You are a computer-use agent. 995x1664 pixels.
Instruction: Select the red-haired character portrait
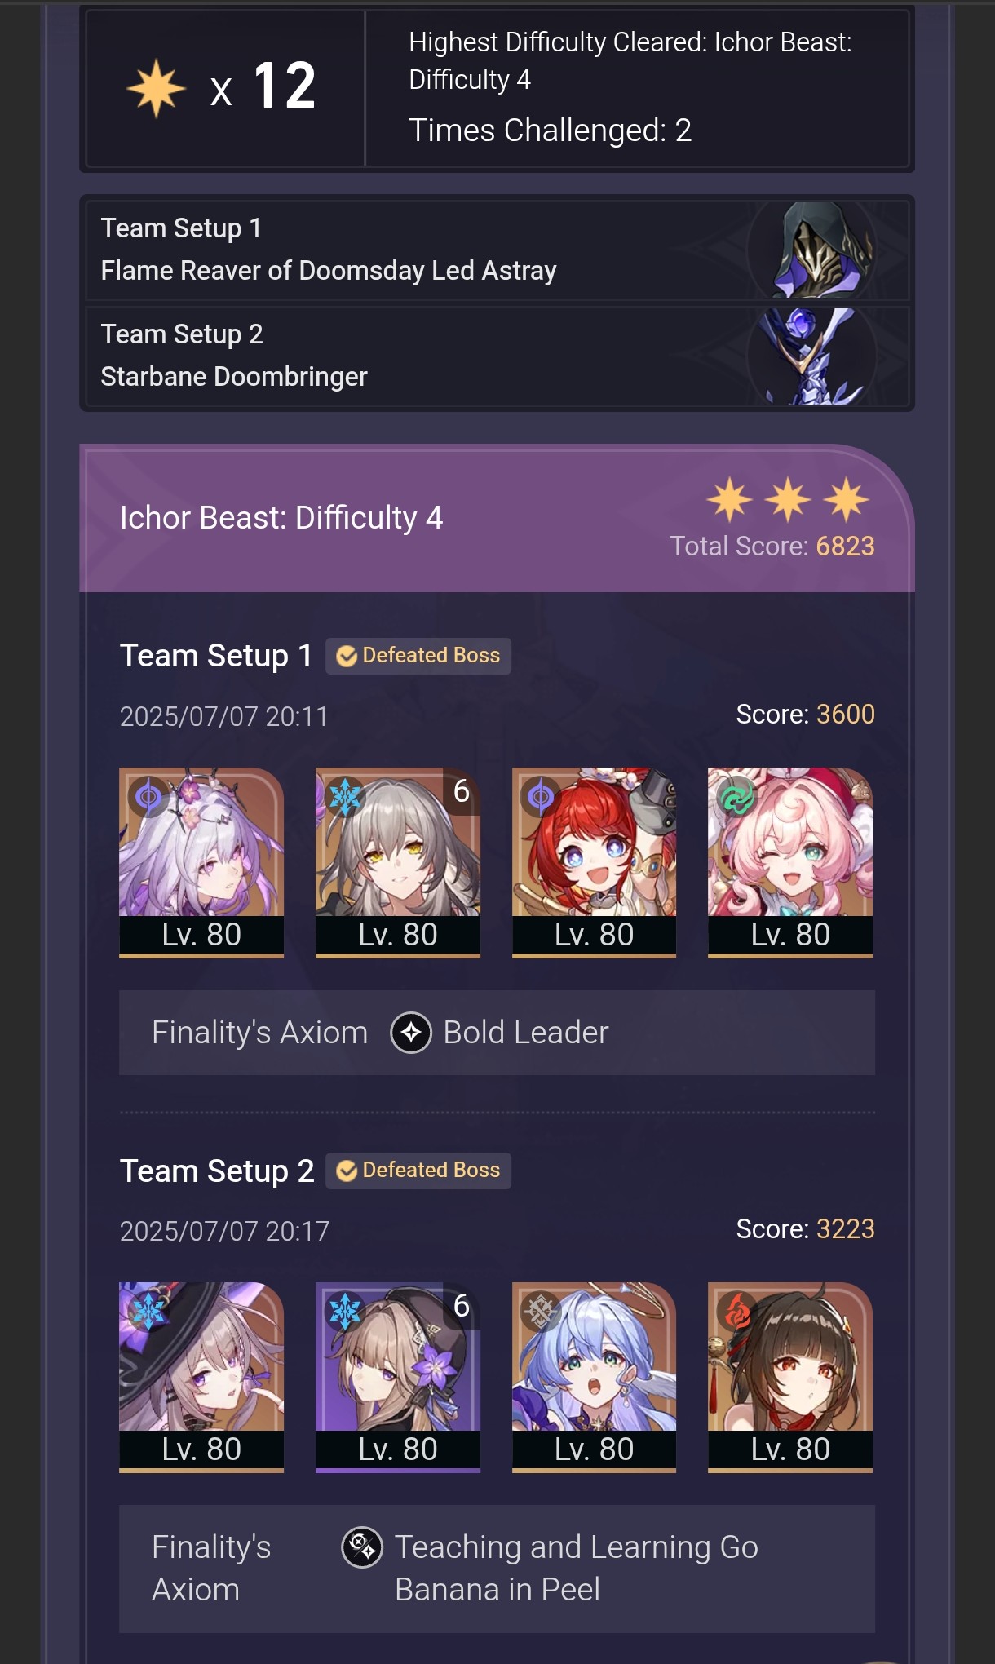[595, 862]
